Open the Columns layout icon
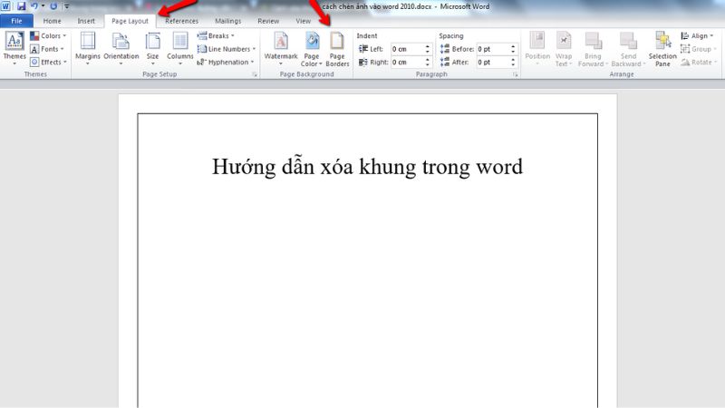 click(180, 45)
